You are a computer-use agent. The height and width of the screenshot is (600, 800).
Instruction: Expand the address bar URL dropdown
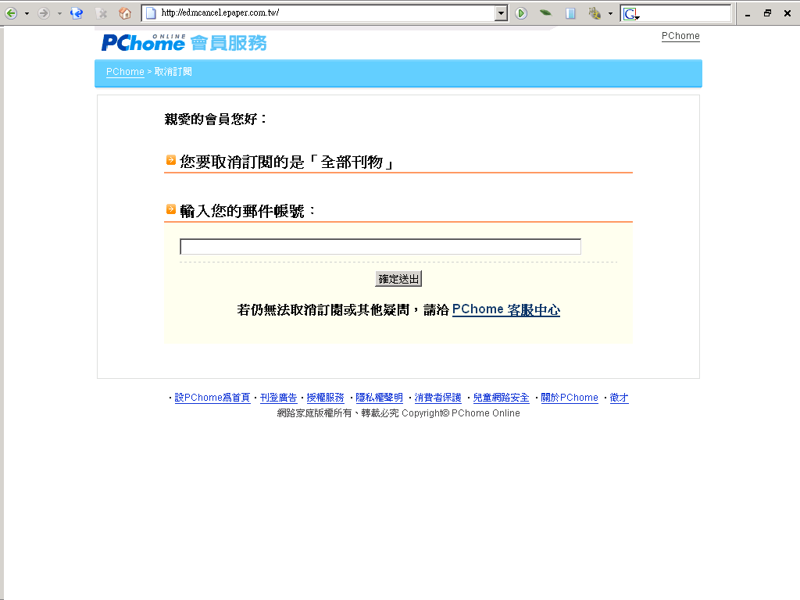click(x=501, y=13)
